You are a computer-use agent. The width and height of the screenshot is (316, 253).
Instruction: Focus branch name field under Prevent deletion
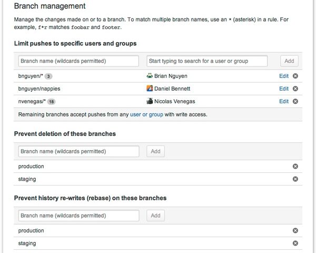78,151
